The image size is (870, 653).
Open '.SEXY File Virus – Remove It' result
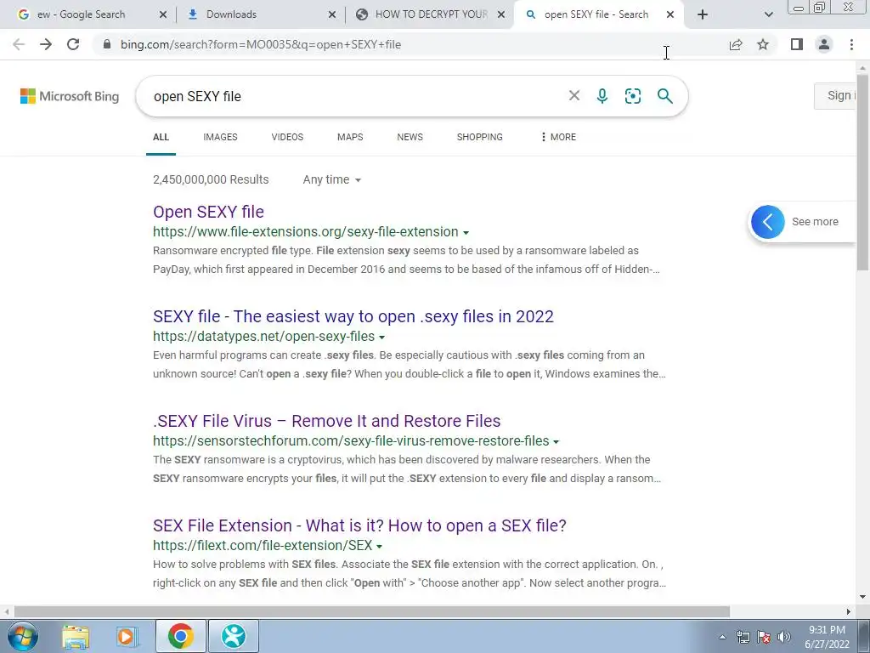tap(327, 421)
